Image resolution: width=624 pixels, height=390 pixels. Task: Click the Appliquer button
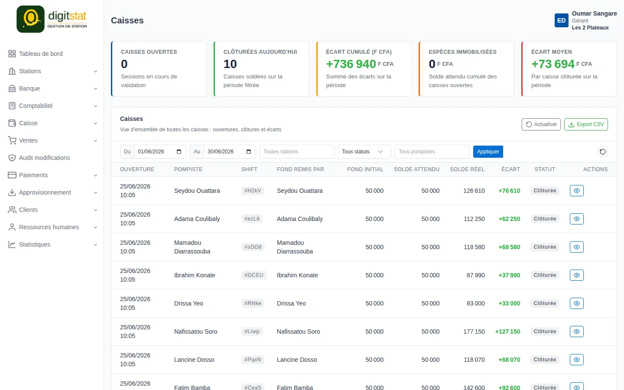(x=488, y=152)
